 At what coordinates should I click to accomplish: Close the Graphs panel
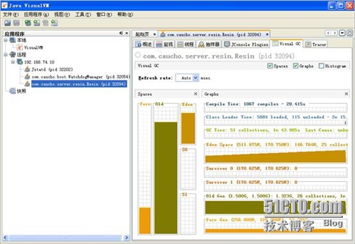coord(347,93)
